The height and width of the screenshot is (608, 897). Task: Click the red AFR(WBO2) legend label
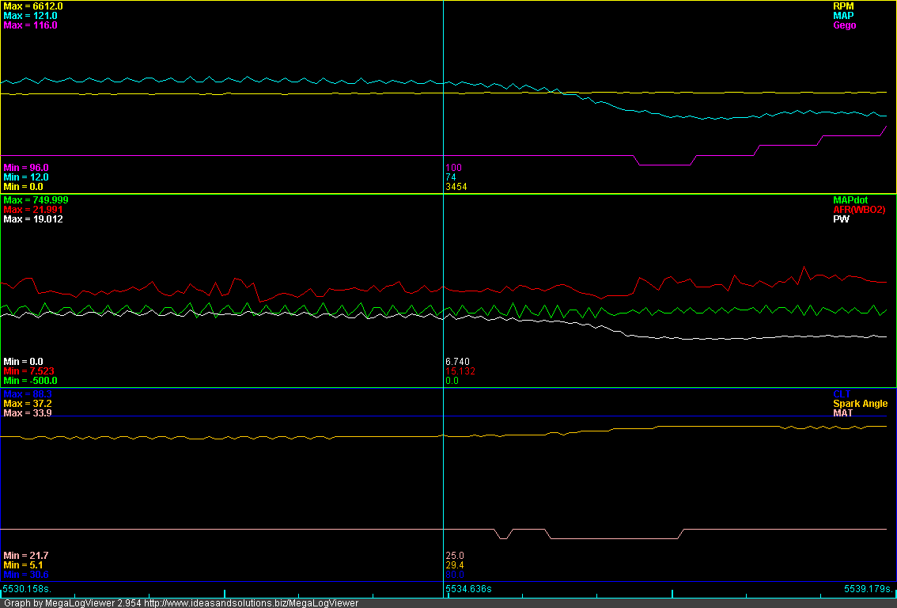click(x=860, y=210)
